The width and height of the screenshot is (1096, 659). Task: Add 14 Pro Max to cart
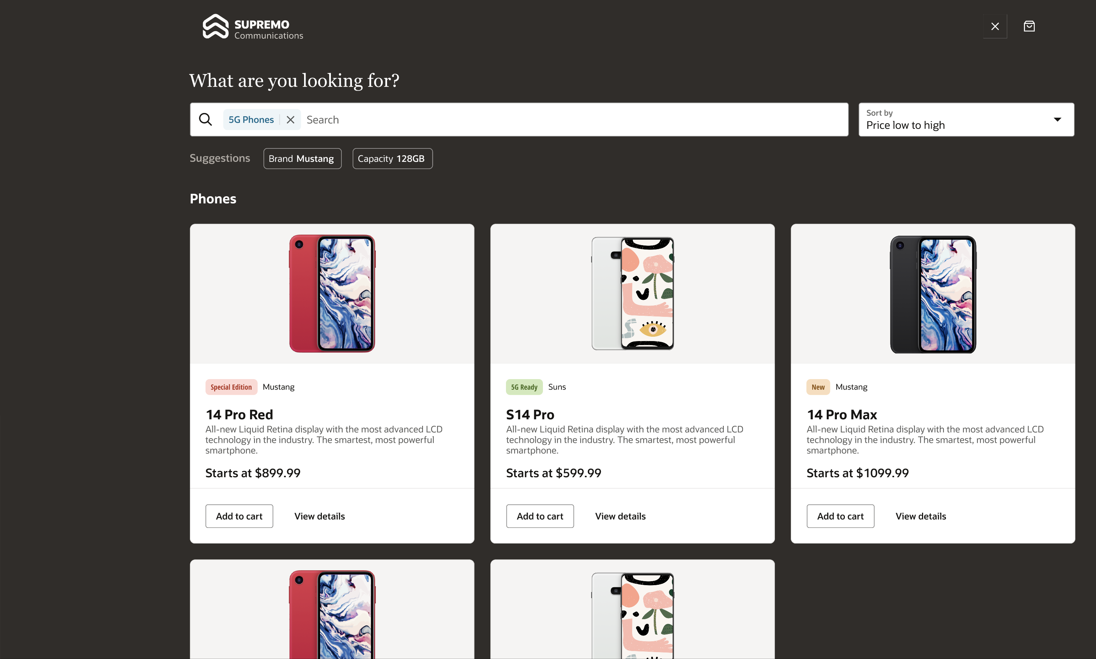pos(840,516)
